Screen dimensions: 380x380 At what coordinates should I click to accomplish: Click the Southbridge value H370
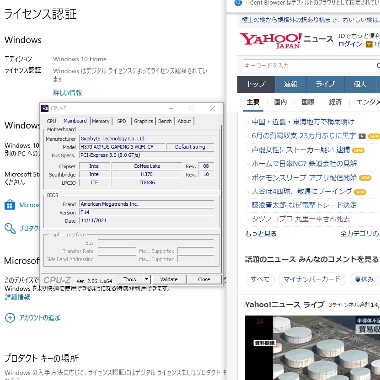(147, 174)
